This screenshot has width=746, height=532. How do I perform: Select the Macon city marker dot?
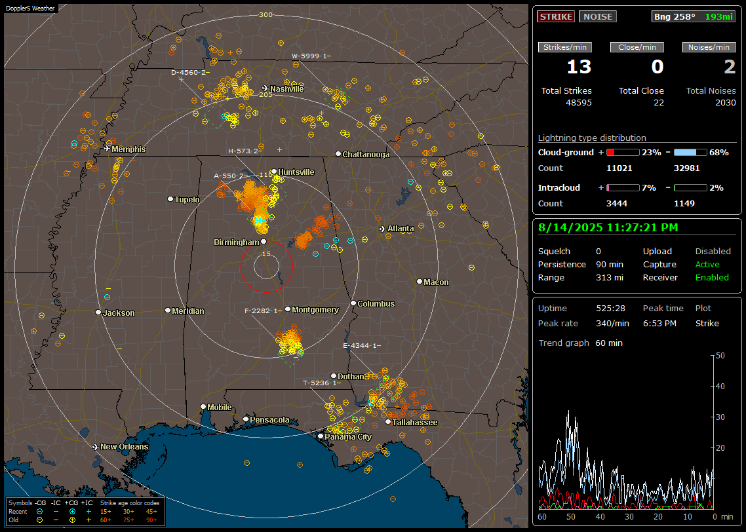(x=420, y=282)
